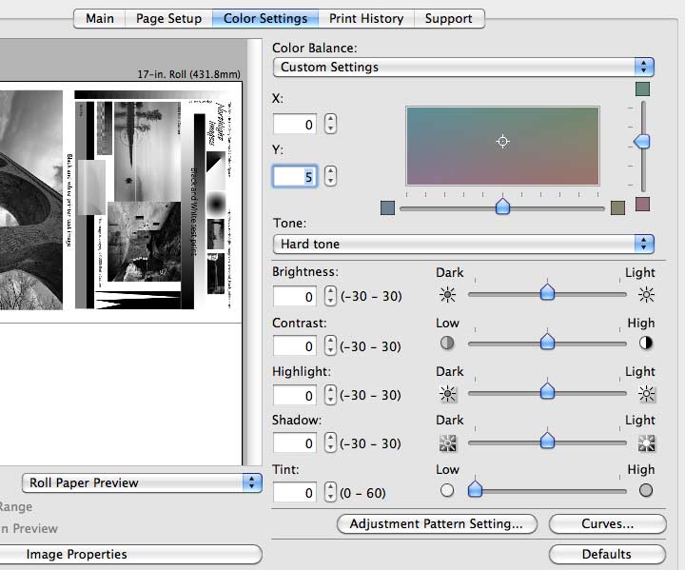Viewport: 685px width, 570px height.
Task: Switch to the Support tab
Action: tap(449, 19)
